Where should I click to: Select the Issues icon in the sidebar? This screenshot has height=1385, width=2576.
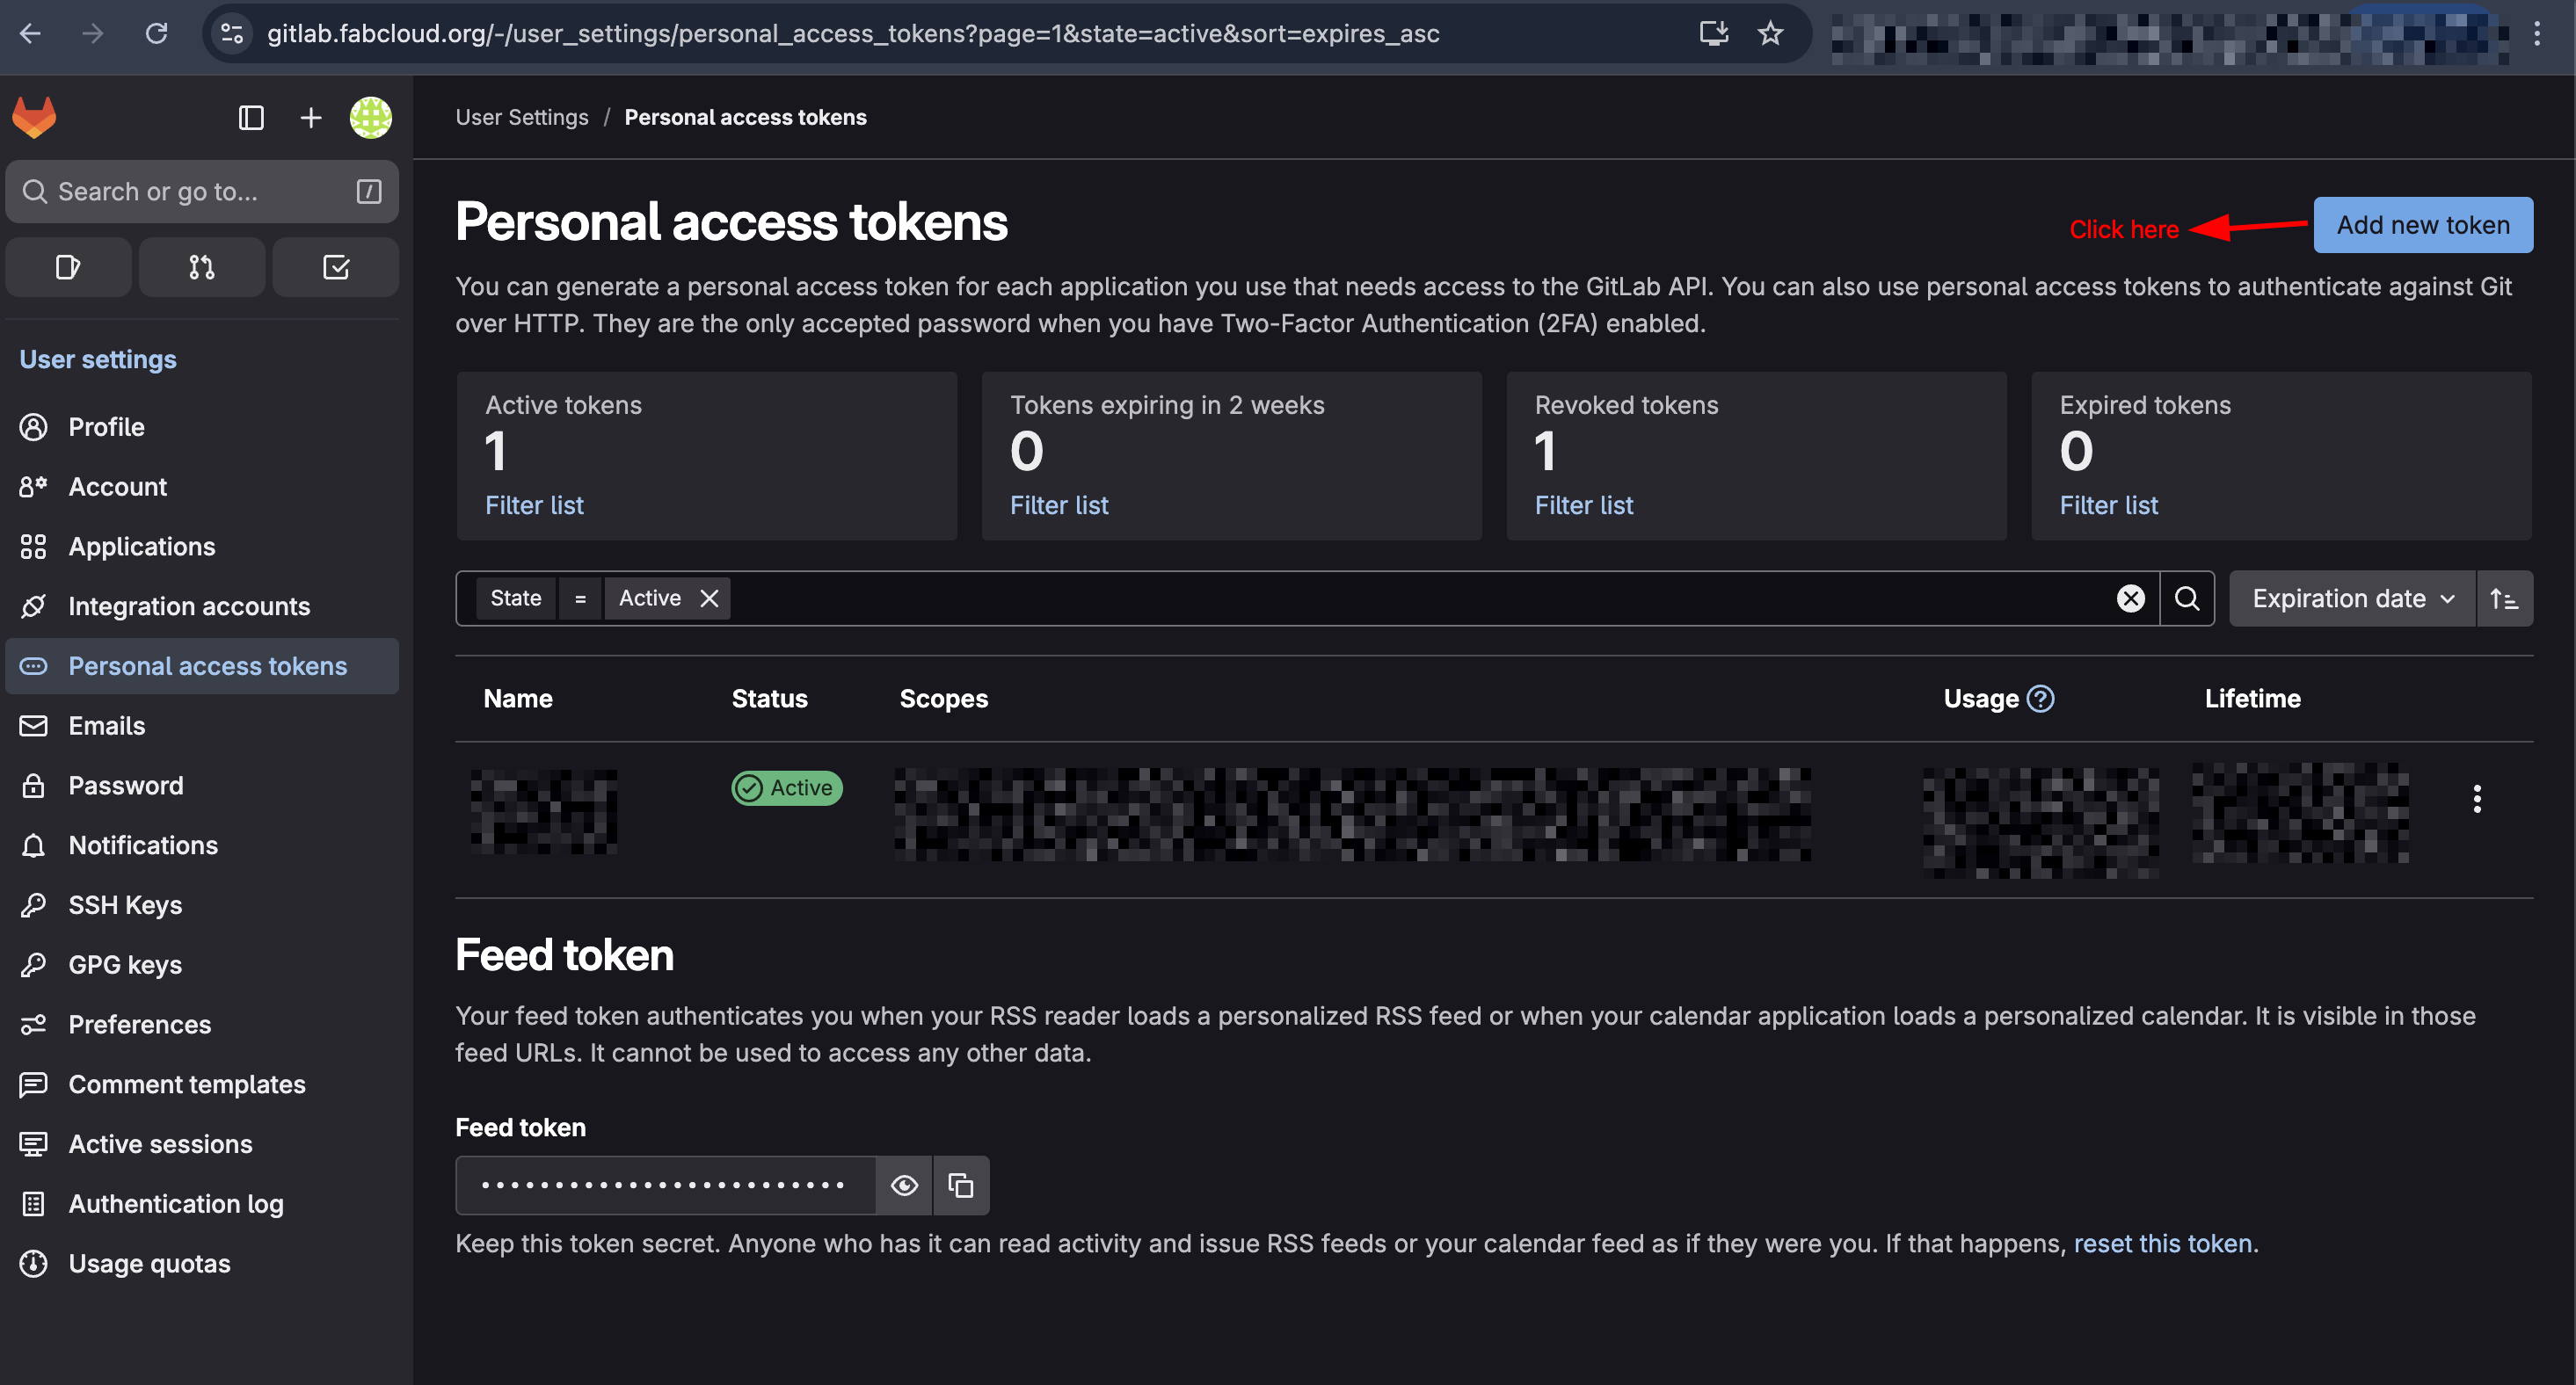(x=68, y=267)
